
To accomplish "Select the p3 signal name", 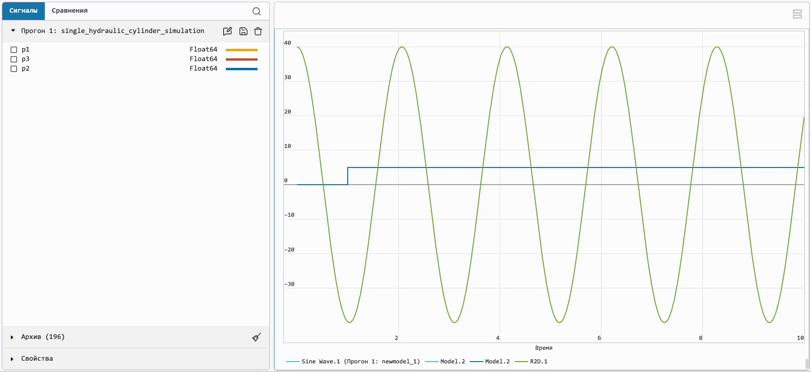I will point(25,59).
